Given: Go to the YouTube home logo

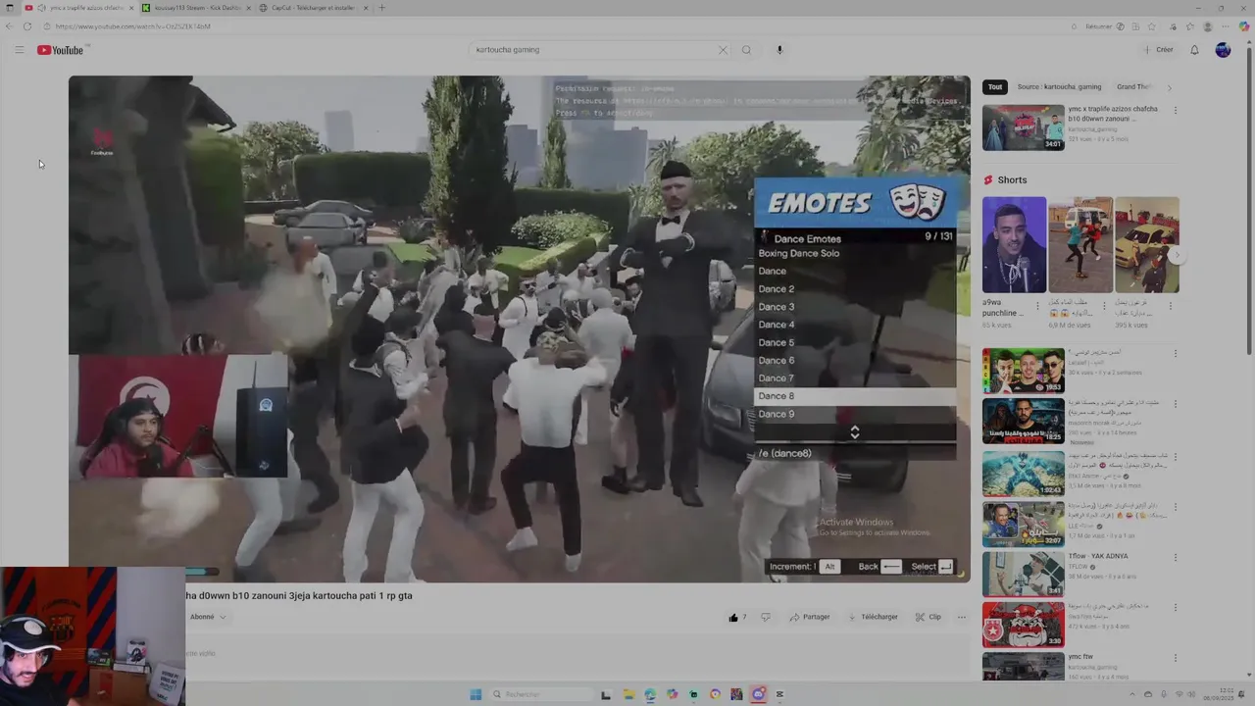Looking at the screenshot, I should pos(61,50).
